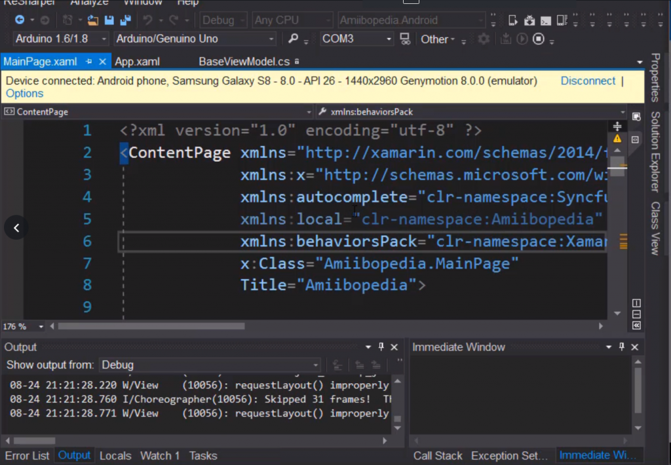
Task: Open the Any CPU platform dropdown
Action: (x=292, y=20)
